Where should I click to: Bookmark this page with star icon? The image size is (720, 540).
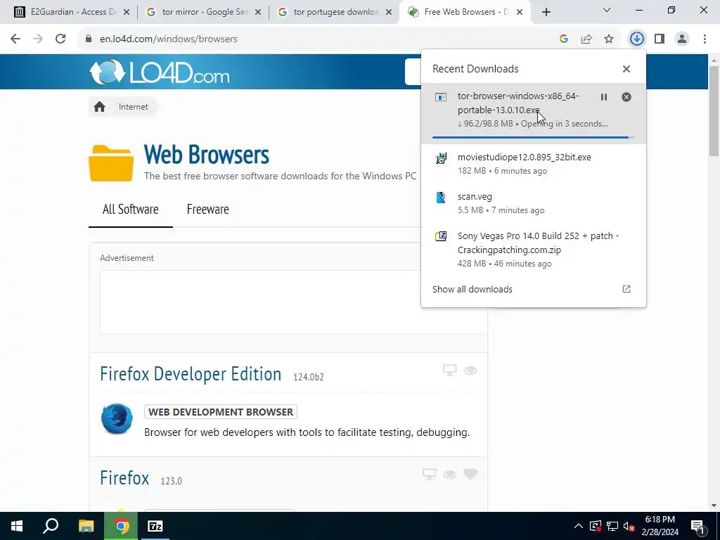tap(609, 39)
